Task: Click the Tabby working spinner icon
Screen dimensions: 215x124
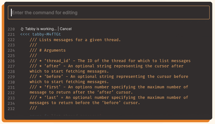Action: [22, 29]
